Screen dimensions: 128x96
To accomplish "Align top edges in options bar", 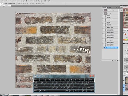I will 18,4.
